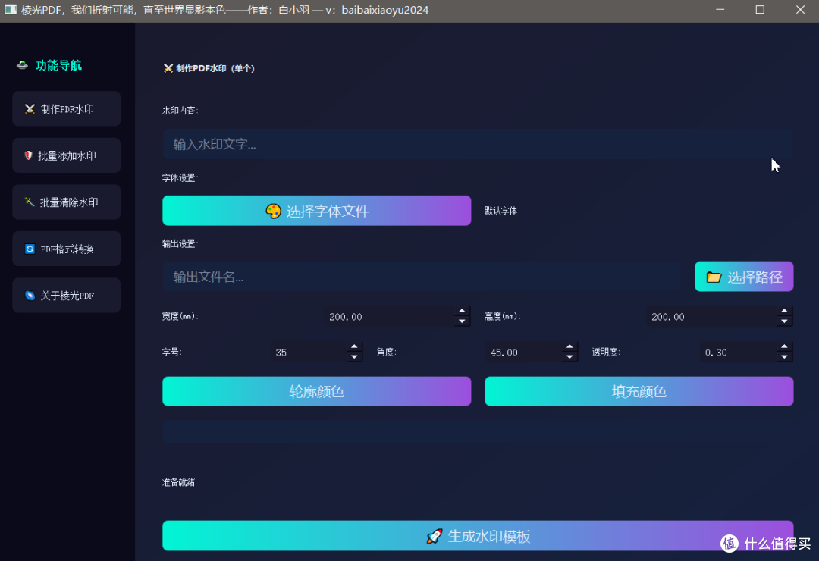Increase the 宽度(mm) value with up arrow

click(x=462, y=312)
